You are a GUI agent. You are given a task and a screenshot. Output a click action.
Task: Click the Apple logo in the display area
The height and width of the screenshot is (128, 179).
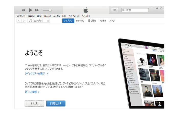(86, 10)
